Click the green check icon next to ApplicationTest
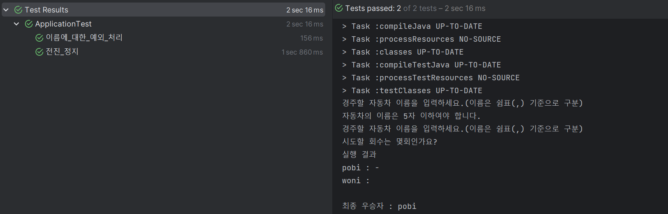 click(x=29, y=24)
